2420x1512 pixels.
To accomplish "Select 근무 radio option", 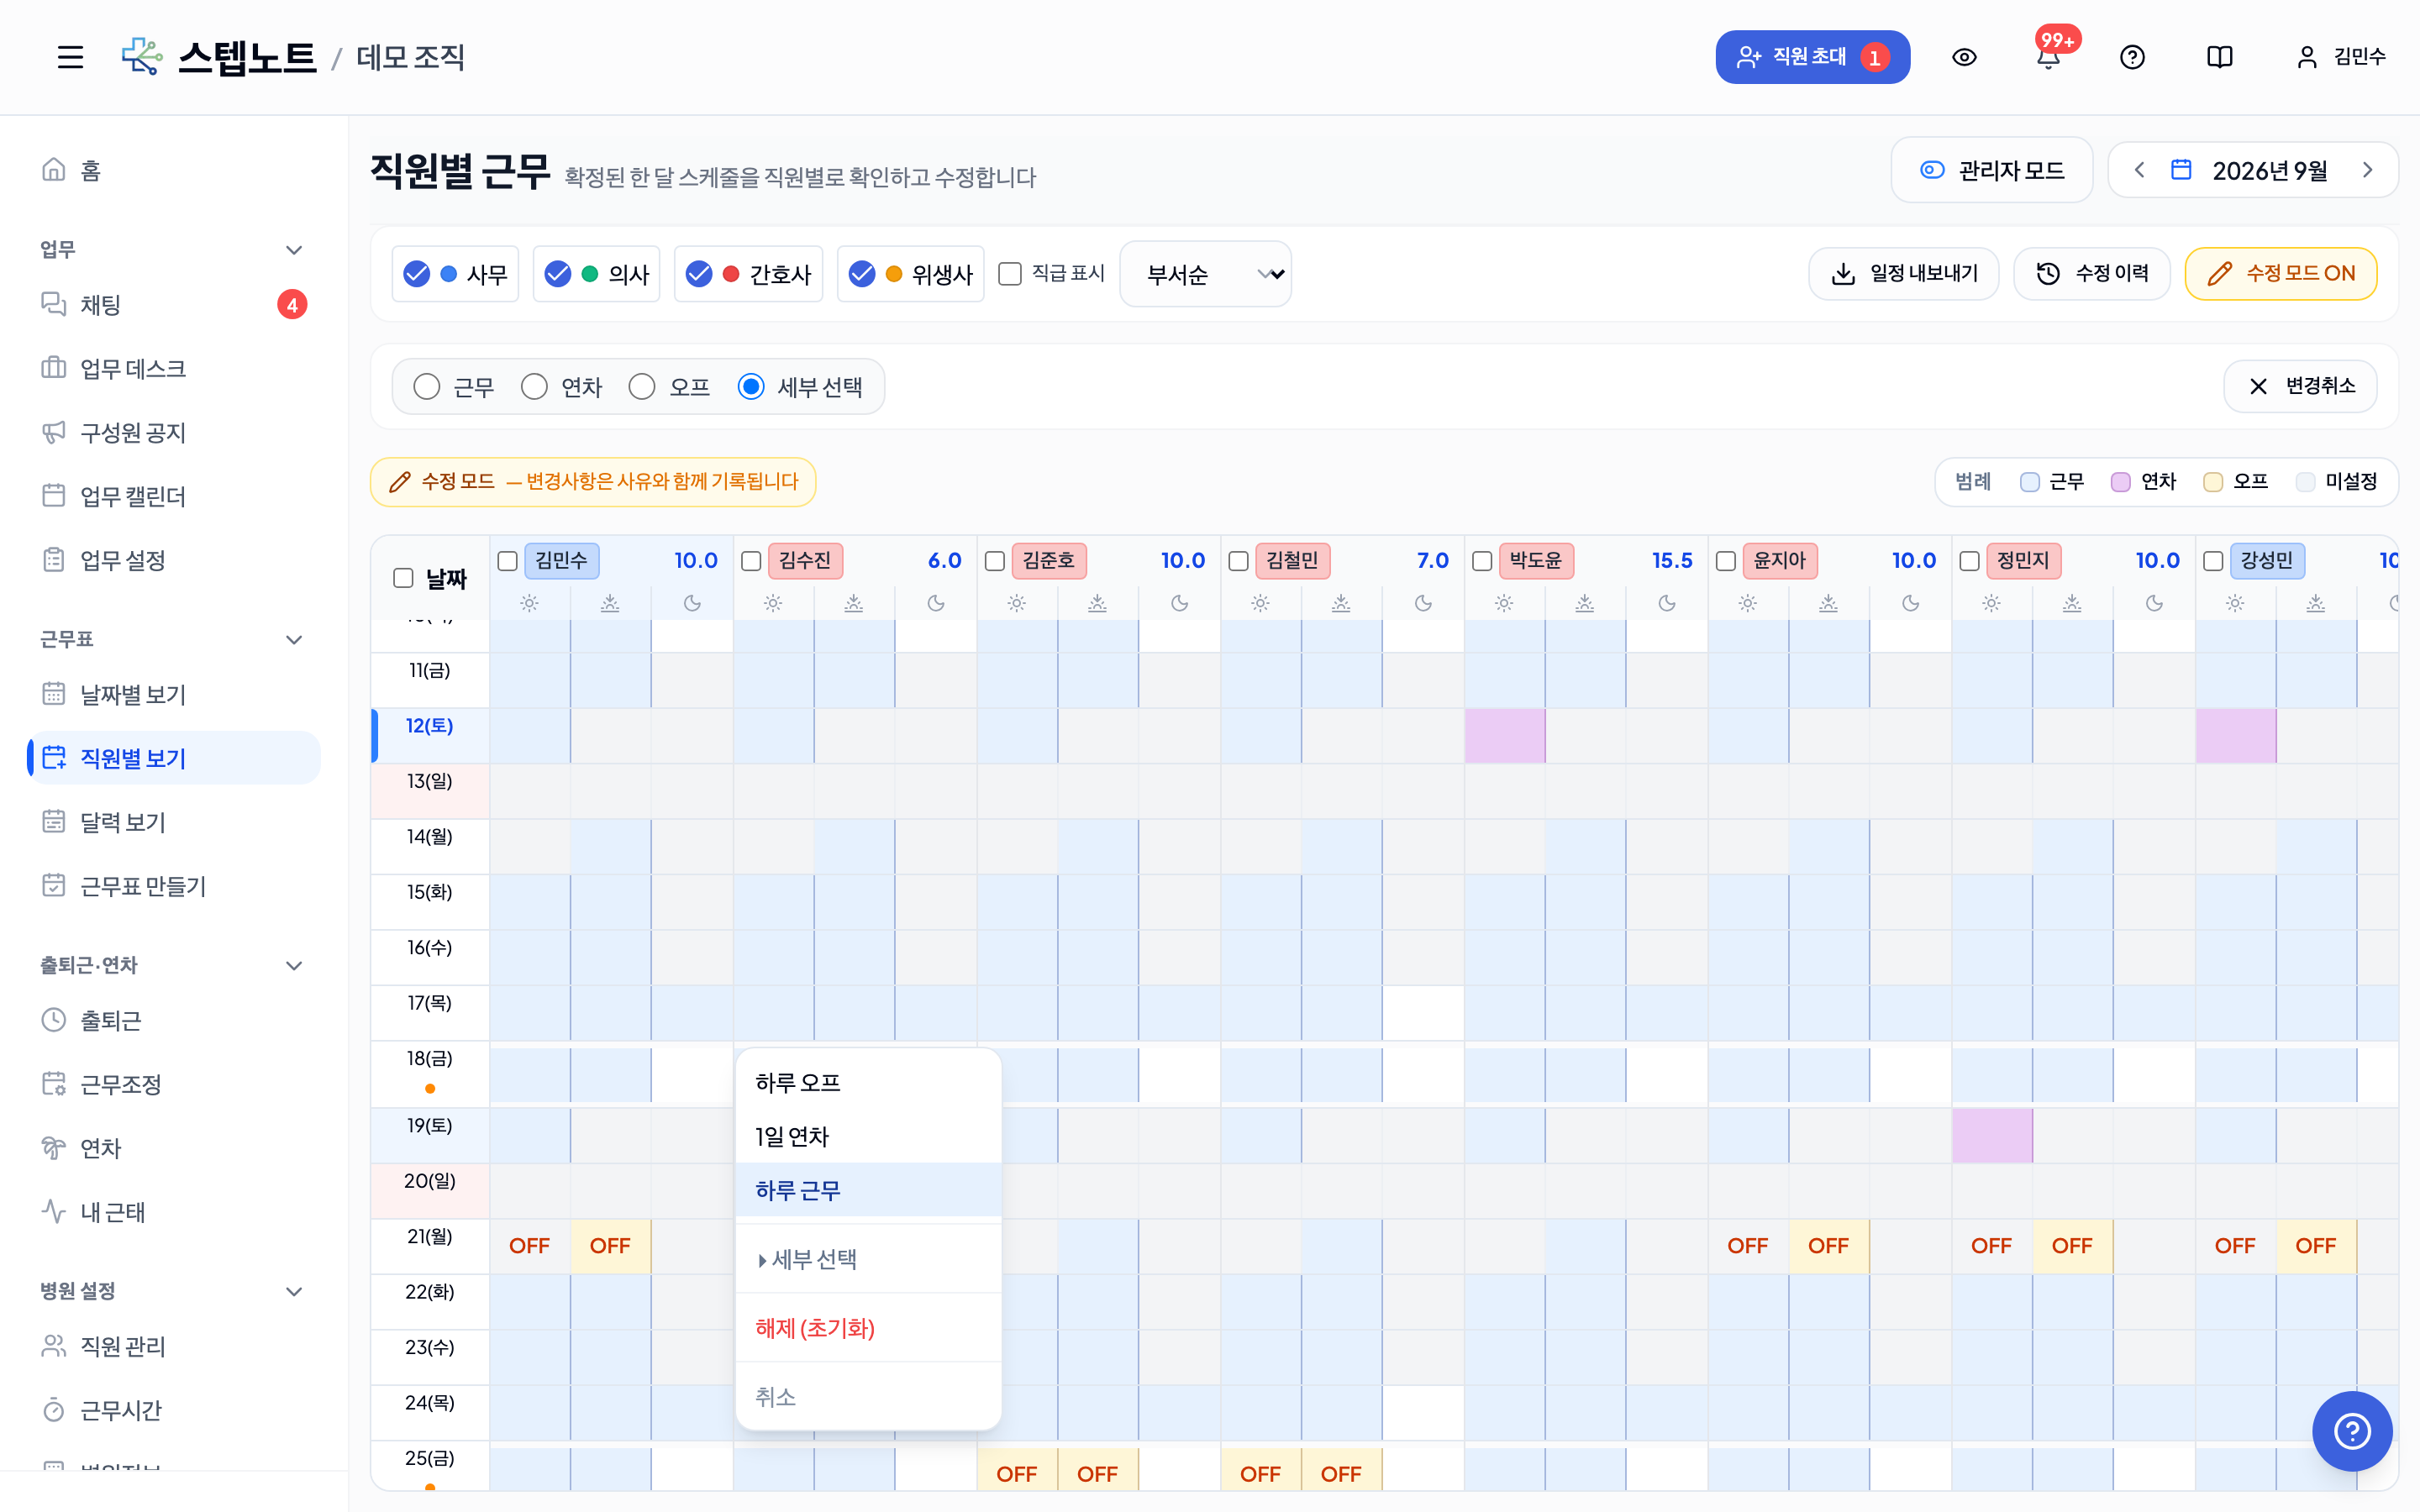I will click(427, 387).
